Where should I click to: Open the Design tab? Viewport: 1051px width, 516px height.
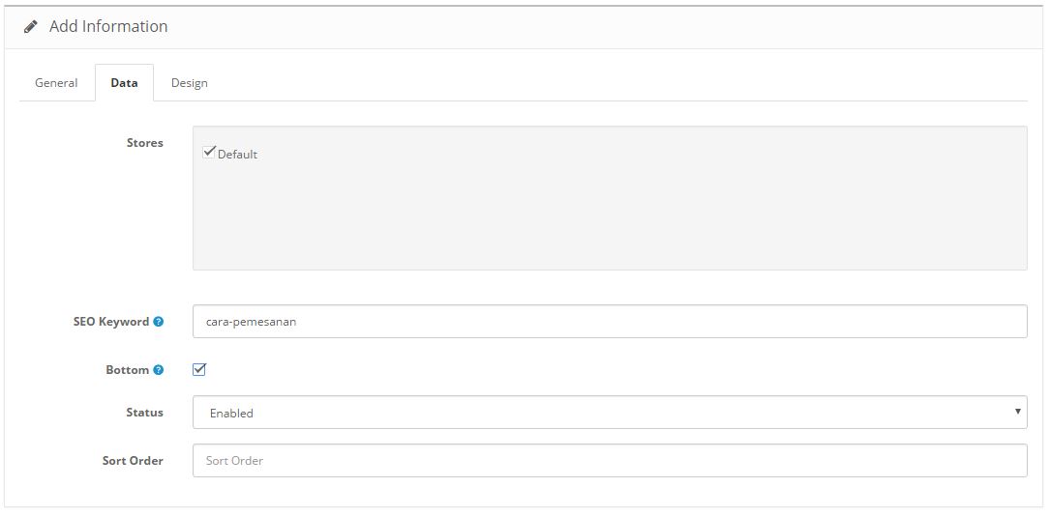(190, 83)
